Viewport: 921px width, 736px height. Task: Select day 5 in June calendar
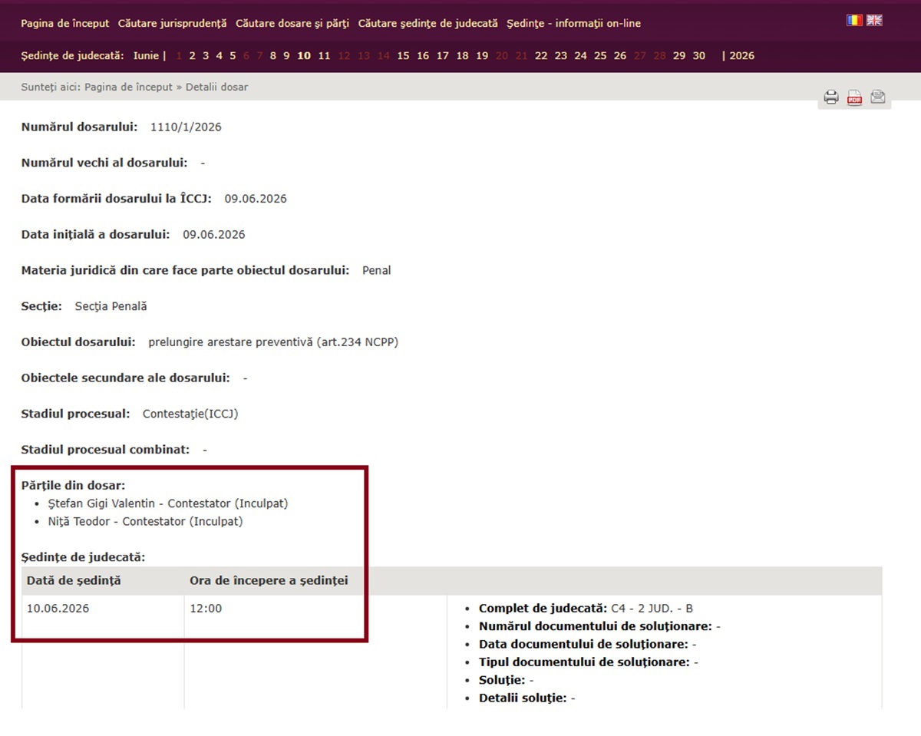pos(233,56)
